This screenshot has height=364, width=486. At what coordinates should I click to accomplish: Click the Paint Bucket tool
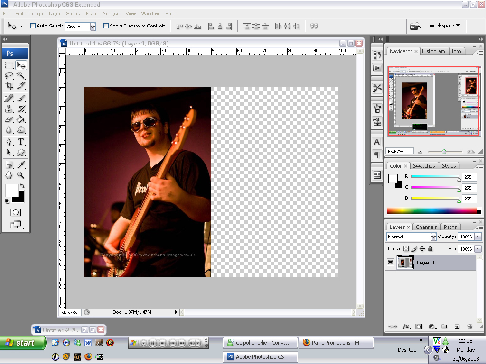pyautogui.click(x=21, y=119)
